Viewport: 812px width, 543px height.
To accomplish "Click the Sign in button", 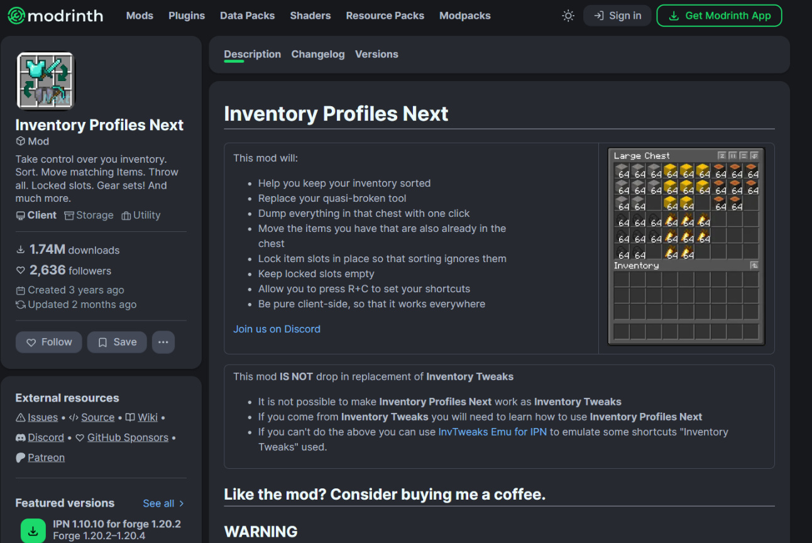I will pyautogui.click(x=617, y=16).
